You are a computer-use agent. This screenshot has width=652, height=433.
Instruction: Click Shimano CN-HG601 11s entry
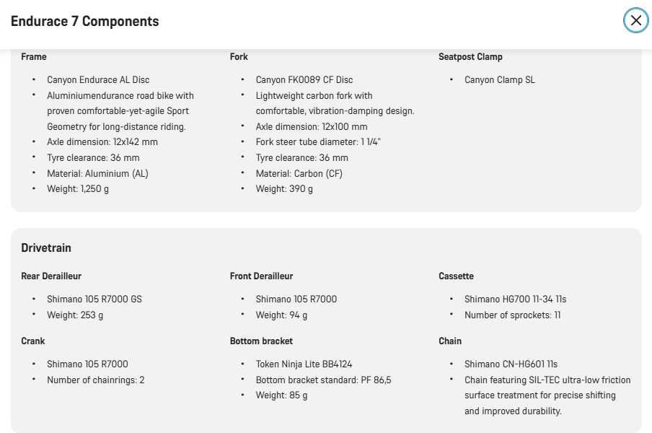pos(511,364)
